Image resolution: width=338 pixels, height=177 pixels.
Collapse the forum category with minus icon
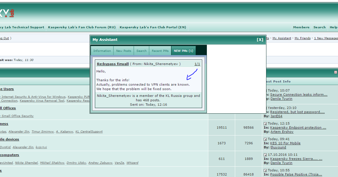coord(336,72)
